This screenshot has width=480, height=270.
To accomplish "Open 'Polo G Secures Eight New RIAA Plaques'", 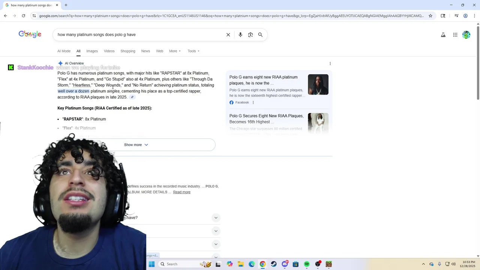I will click(x=266, y=119).
